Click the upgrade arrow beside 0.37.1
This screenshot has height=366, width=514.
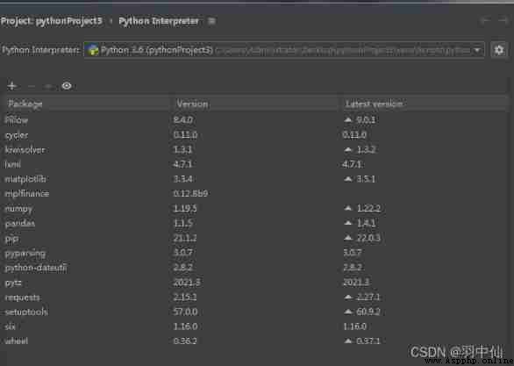348,341
